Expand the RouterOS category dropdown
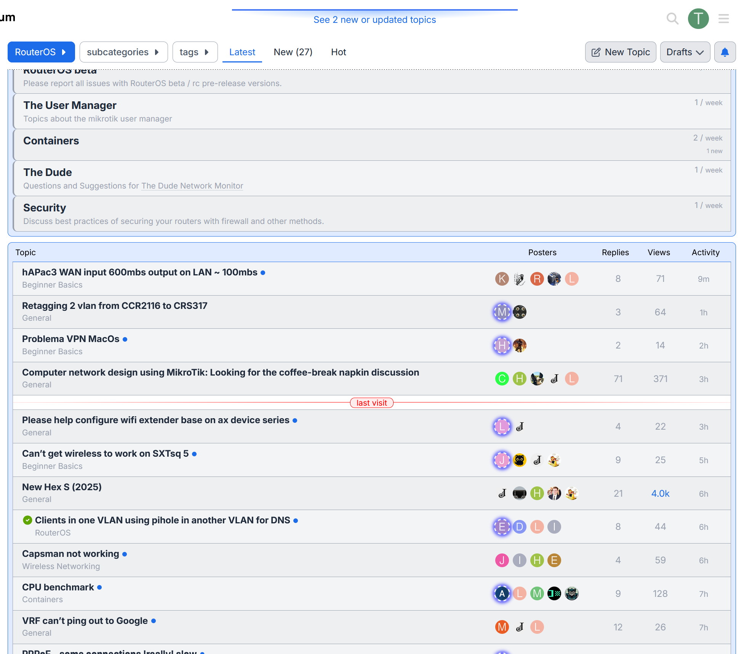 pyautogui.click(x=41, y=52)
